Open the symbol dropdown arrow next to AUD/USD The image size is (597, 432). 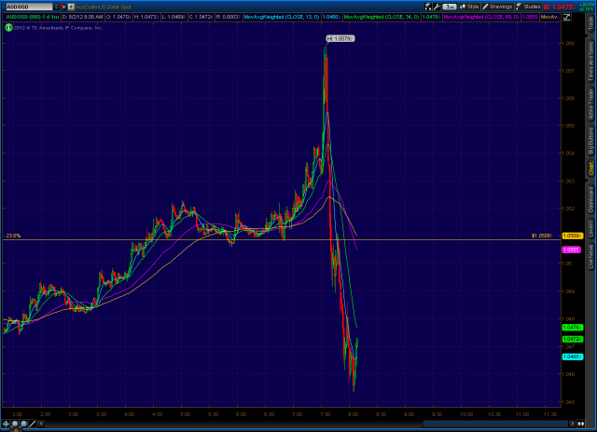tap(56, 7)
